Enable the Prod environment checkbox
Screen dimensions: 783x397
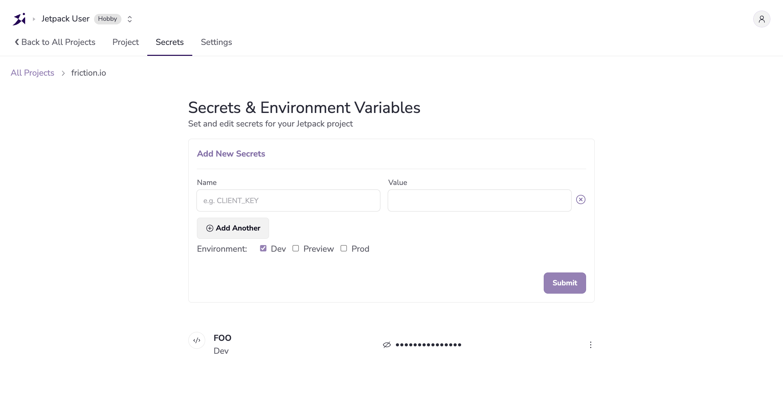tap(343, 249)
